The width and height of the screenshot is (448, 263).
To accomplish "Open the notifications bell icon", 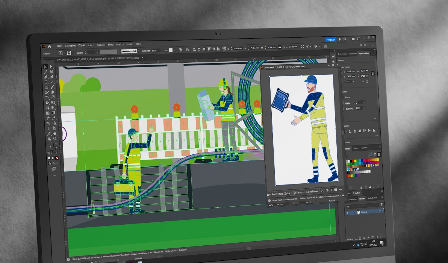I will [x=339, y=39].
